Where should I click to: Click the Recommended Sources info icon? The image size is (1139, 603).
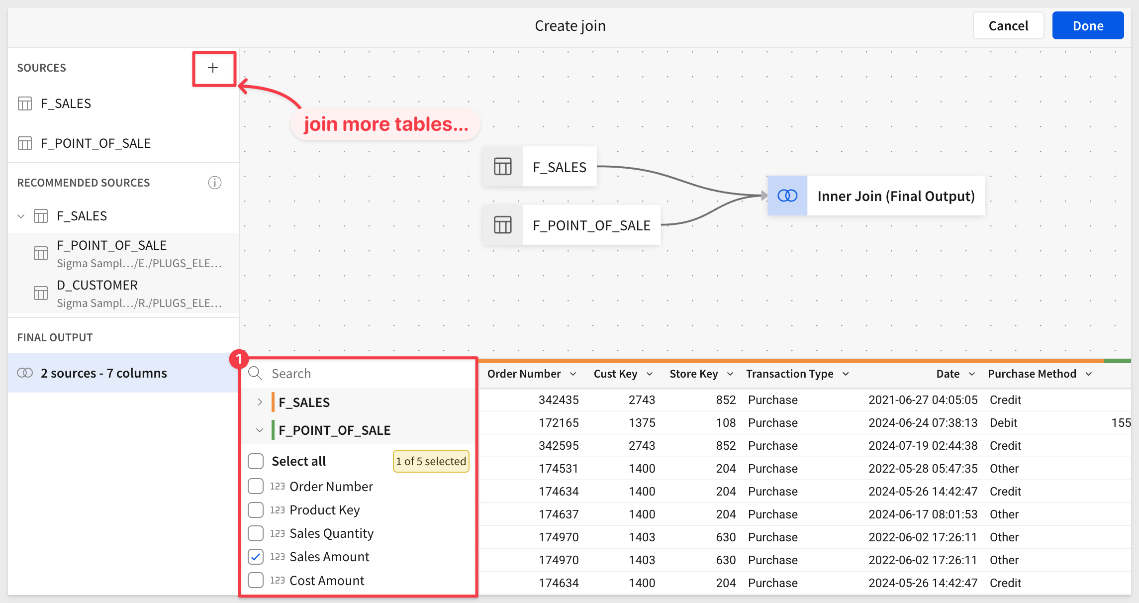tap(214, 183)
